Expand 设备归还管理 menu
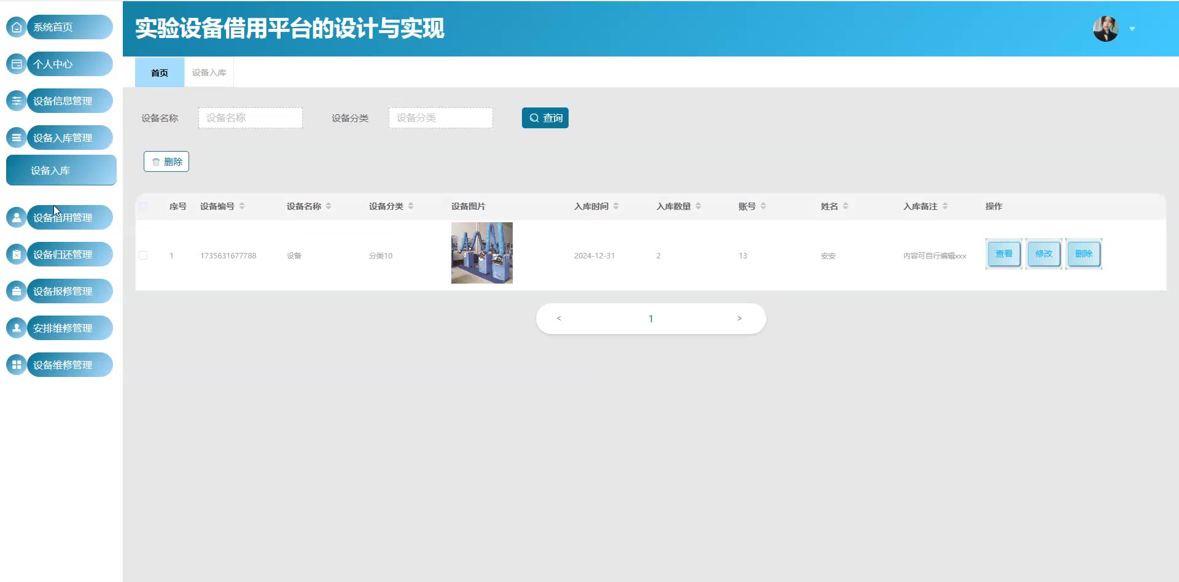This screenshot has width=1179, height=582. tap(69, 254)
